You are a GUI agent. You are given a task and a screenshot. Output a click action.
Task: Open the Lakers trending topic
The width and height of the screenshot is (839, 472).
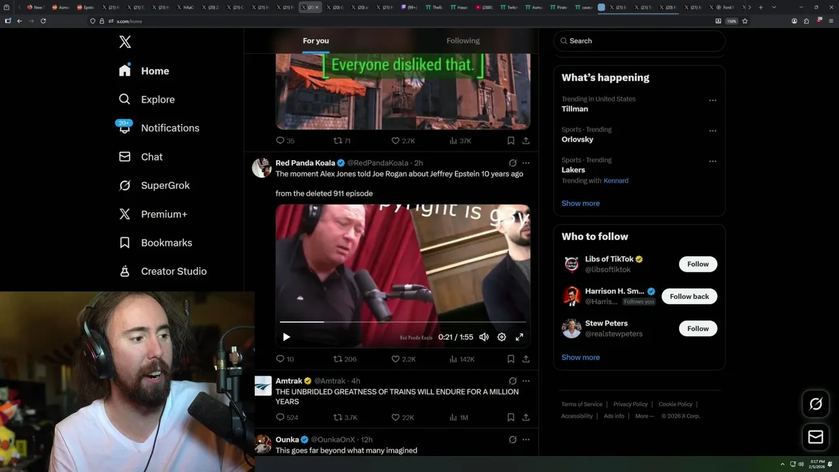point(574,170)
